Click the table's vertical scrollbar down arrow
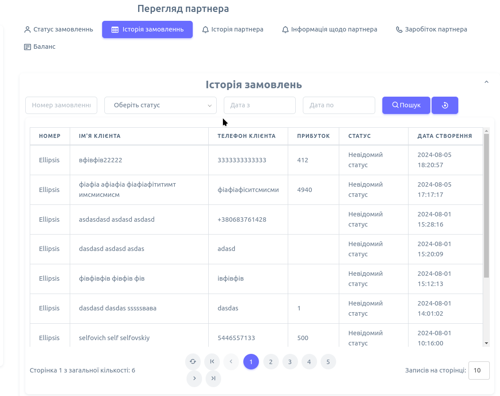 click(x=486, y=343)
